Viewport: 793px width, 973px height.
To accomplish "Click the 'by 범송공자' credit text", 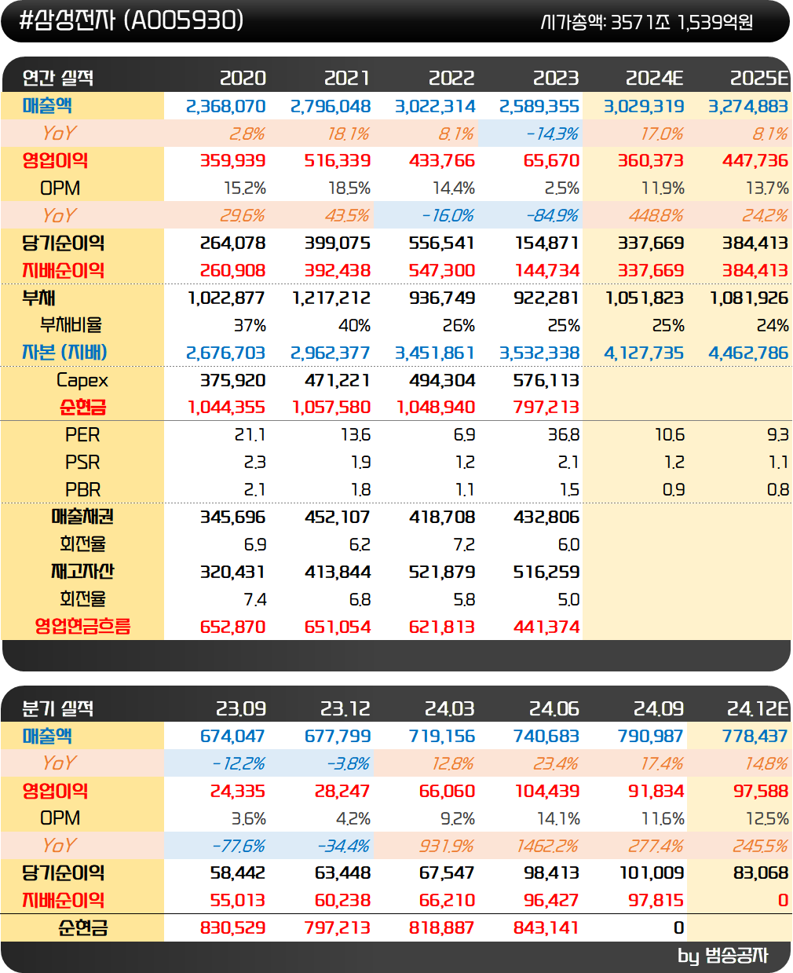I will [722, 956].
